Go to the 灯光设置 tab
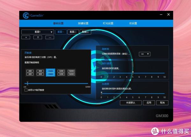 coord(108,23)
